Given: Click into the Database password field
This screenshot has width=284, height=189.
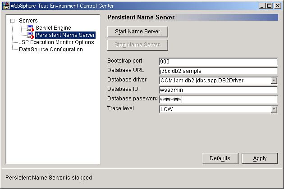Looking at the screenshot, I should click(x=218, y=99).
